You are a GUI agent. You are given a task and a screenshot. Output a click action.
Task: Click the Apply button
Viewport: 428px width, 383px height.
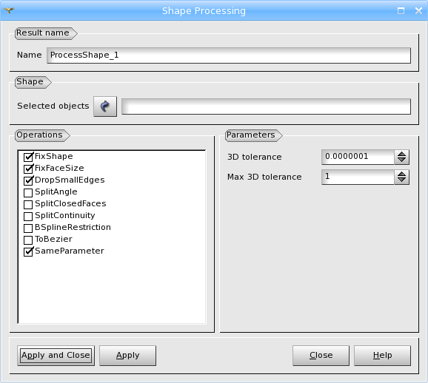[128, 356]
